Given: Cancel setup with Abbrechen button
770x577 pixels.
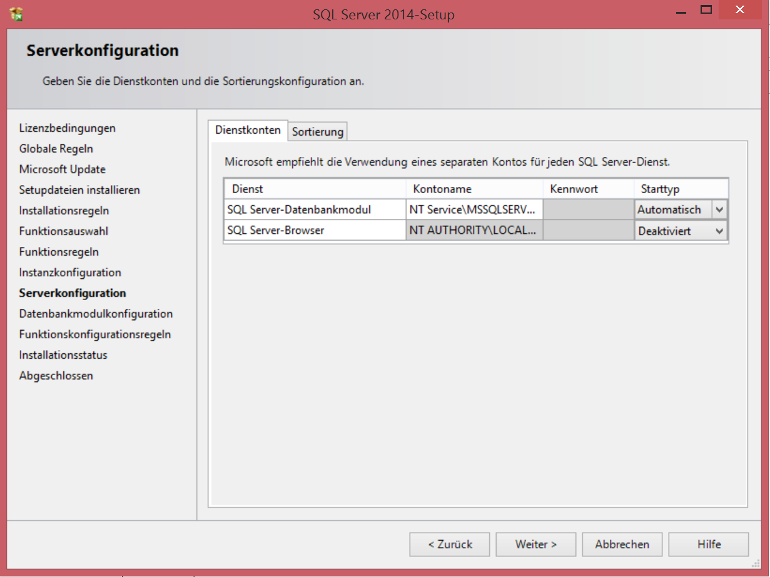Looking at the screenshot, I should (x=622, y=544).
